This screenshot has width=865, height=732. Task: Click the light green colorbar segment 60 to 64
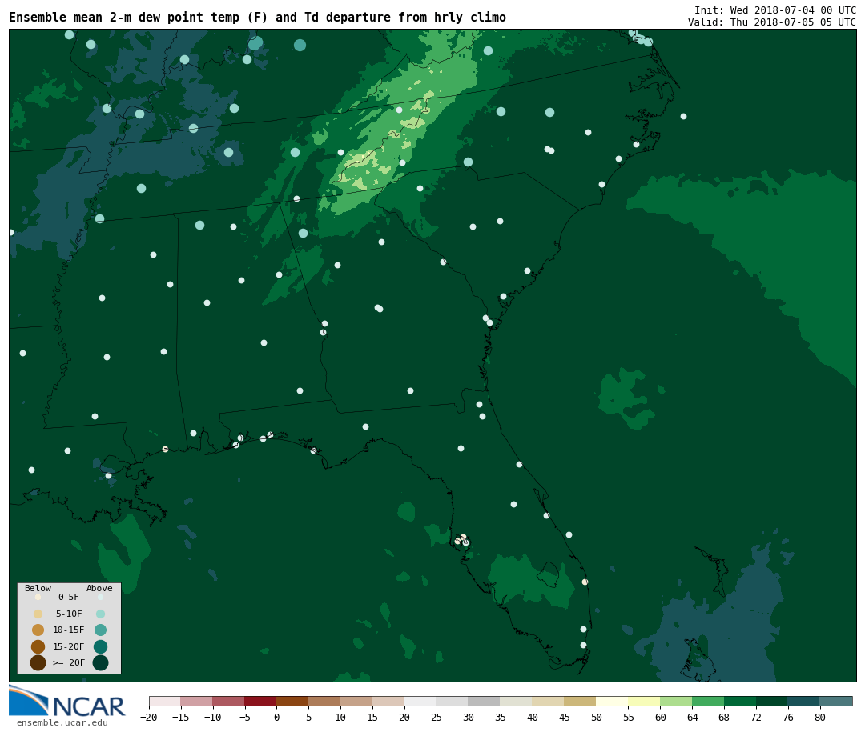676,702
